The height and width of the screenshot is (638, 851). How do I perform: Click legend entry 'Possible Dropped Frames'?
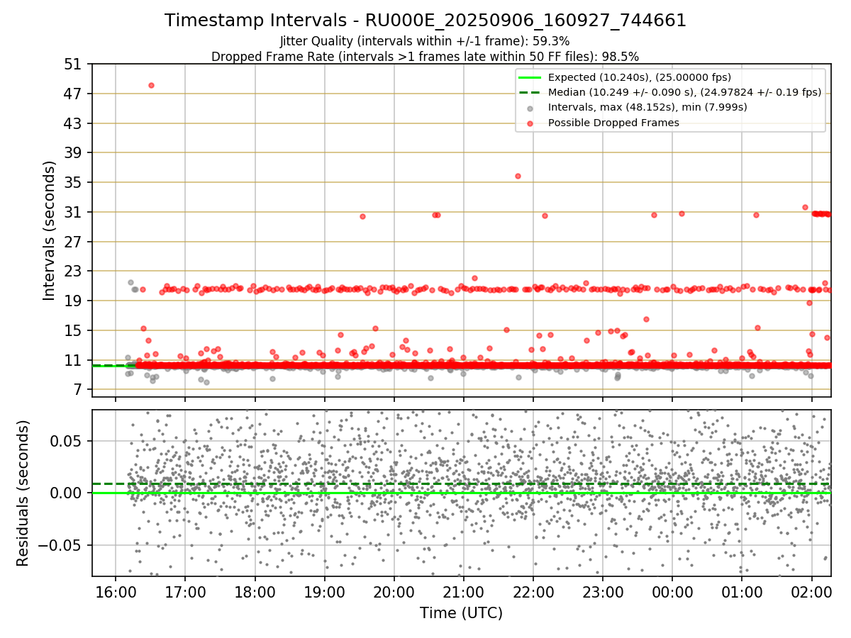point(613,123)
